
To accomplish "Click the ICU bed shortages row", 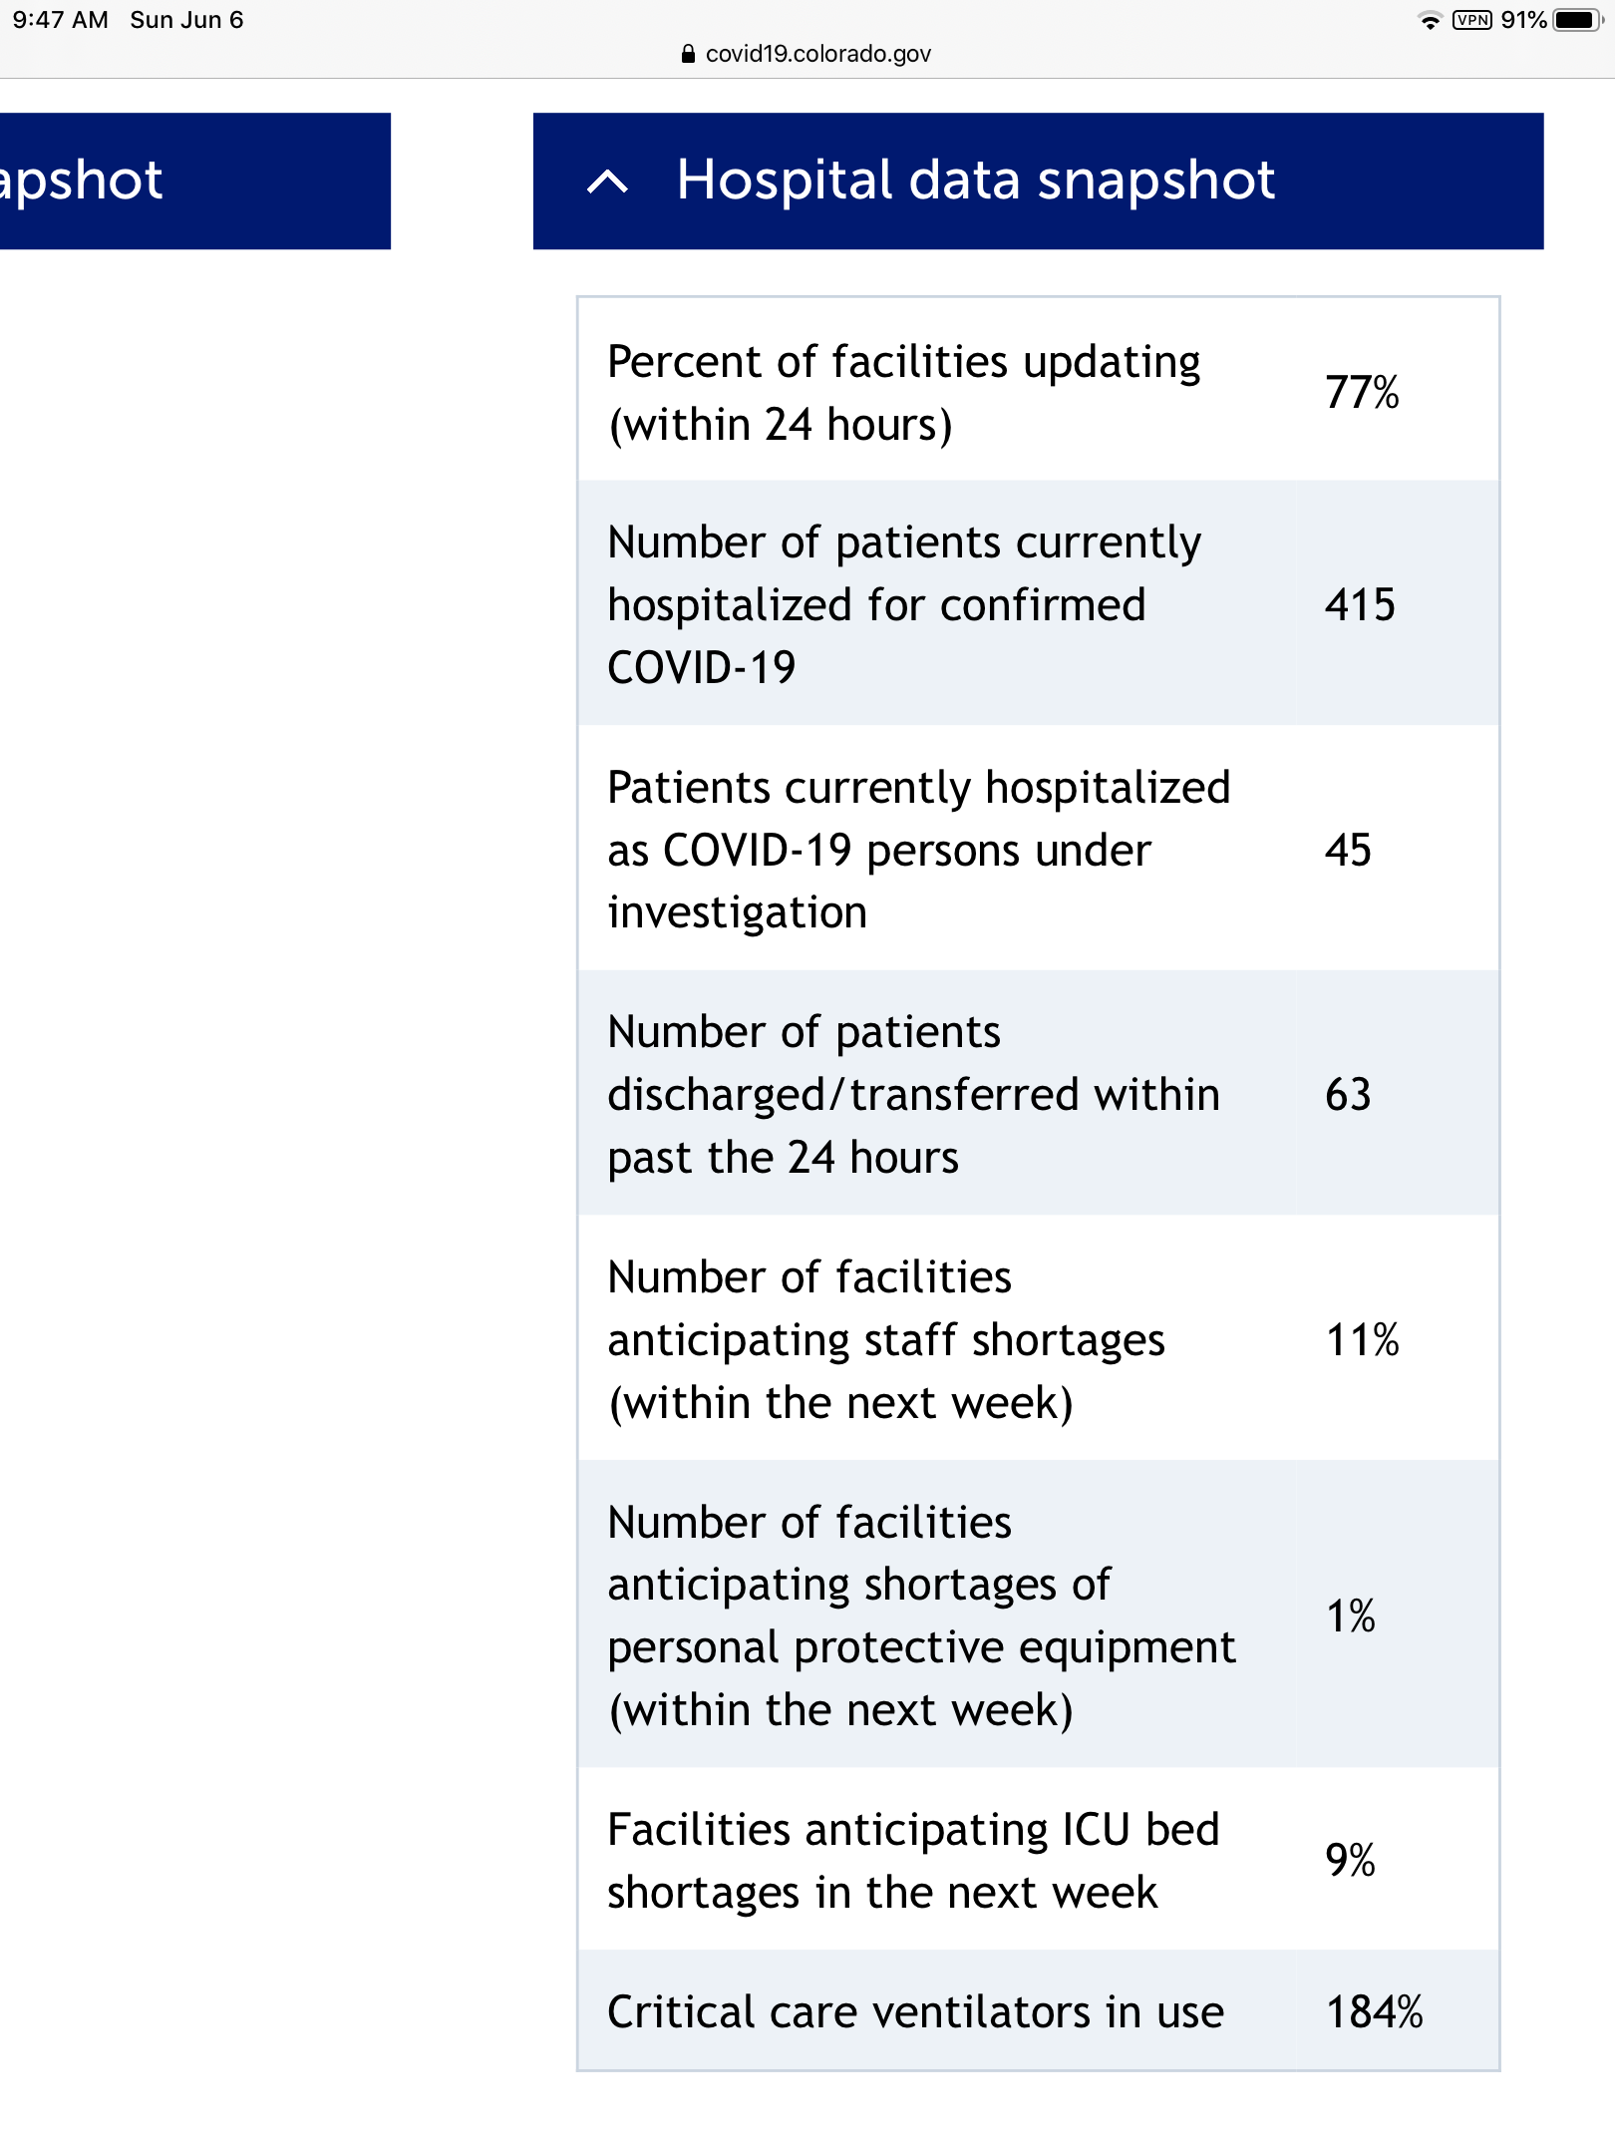I will pyautogui.click(x=1038, y=1859).
